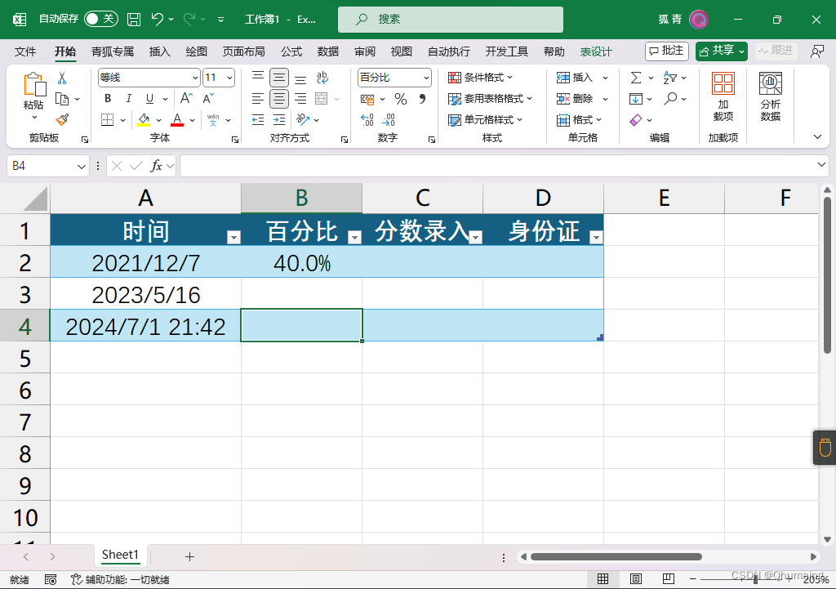The width and height of the screenshot is (836, 589).
Task: Switch to the 表设计 ribbon tab
Action: [596, 51]
